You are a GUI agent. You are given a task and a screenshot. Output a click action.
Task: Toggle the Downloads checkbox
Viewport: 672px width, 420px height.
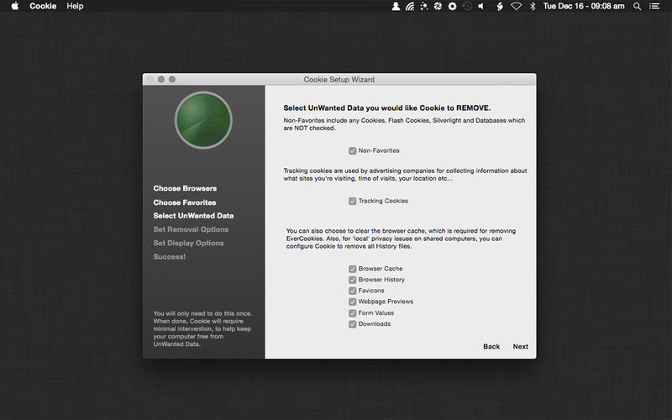[x=352, y=324]
